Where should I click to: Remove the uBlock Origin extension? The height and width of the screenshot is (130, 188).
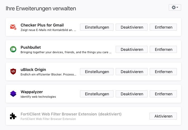(163, 71)
